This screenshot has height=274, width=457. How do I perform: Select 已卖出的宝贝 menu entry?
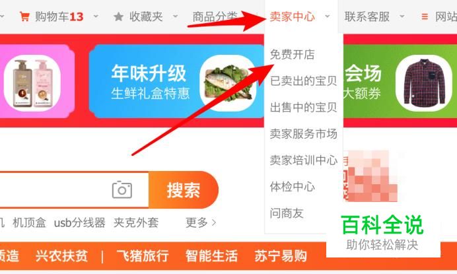point(303,81)
